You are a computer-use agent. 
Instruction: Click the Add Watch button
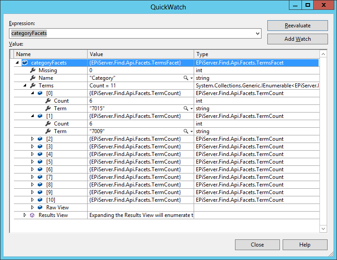coord(297,39)
